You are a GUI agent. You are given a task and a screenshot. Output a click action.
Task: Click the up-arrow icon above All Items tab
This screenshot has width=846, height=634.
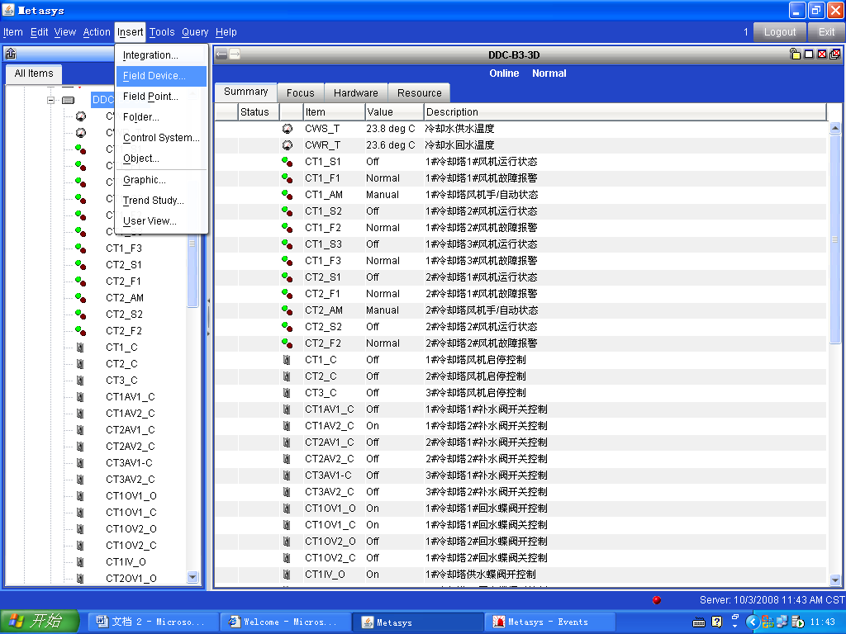point(11,54)
